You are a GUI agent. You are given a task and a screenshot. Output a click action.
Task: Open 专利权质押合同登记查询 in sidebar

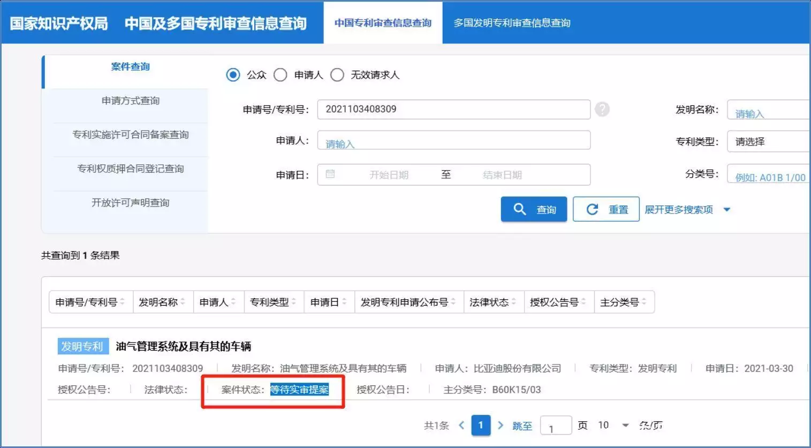(x=131, y=169)
